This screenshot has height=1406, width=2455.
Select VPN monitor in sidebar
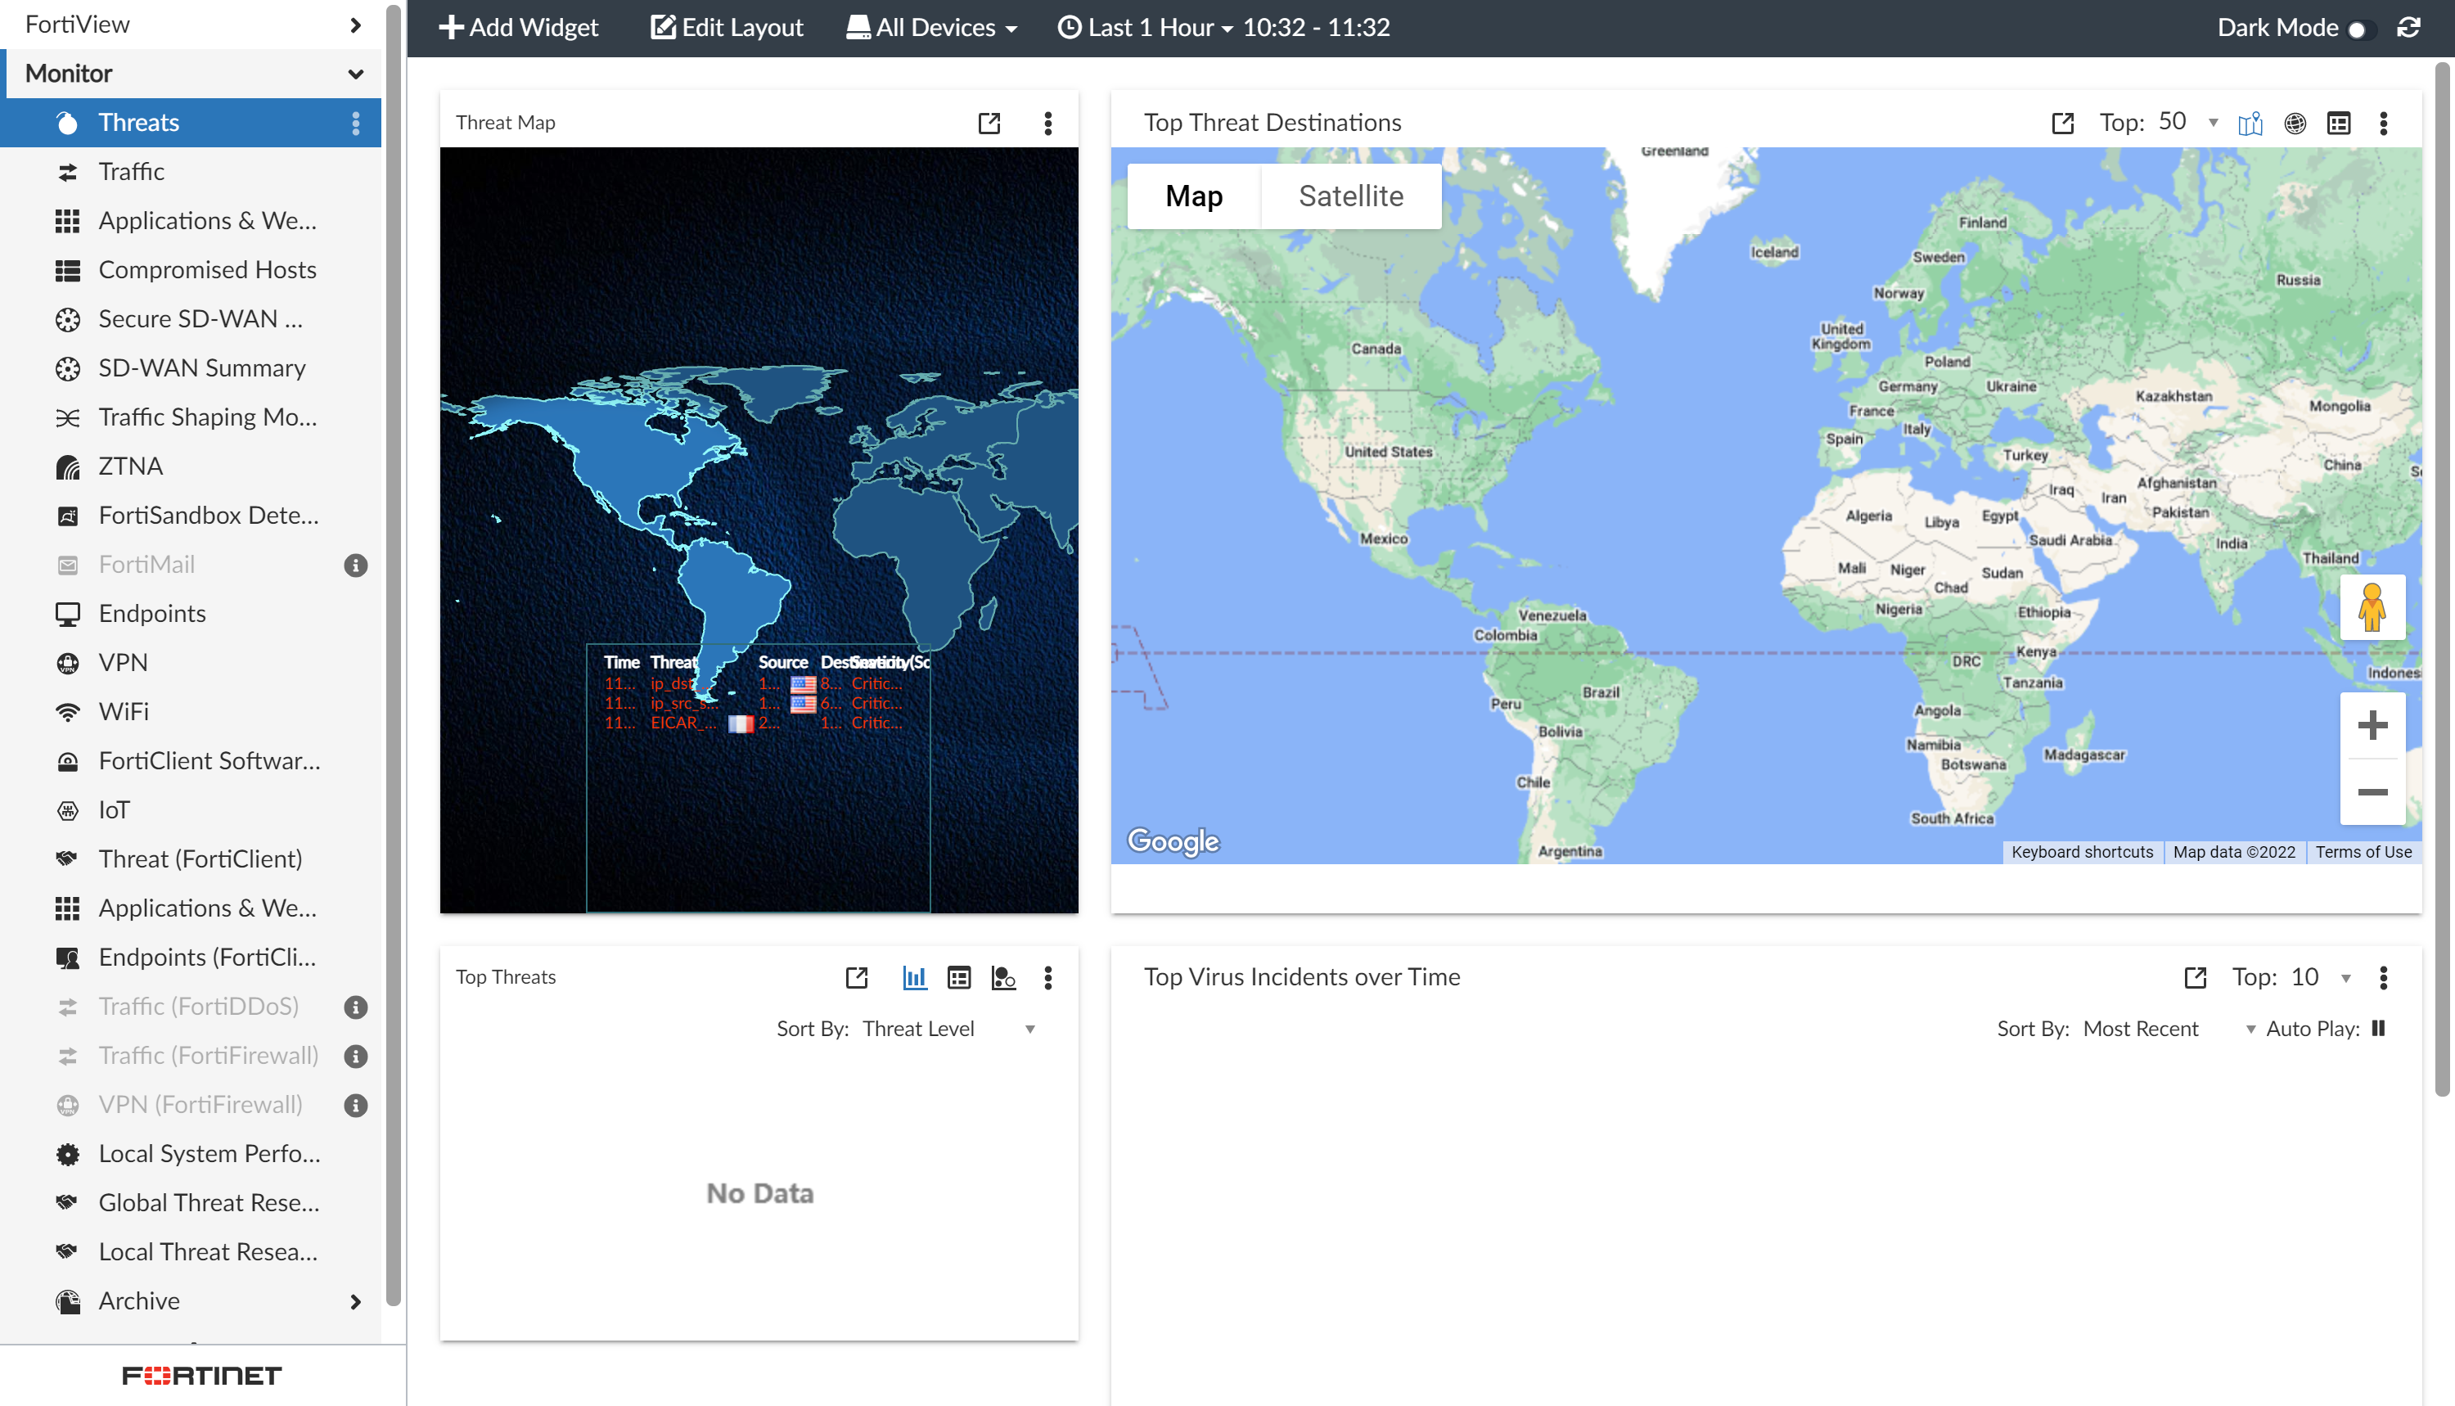123,662
